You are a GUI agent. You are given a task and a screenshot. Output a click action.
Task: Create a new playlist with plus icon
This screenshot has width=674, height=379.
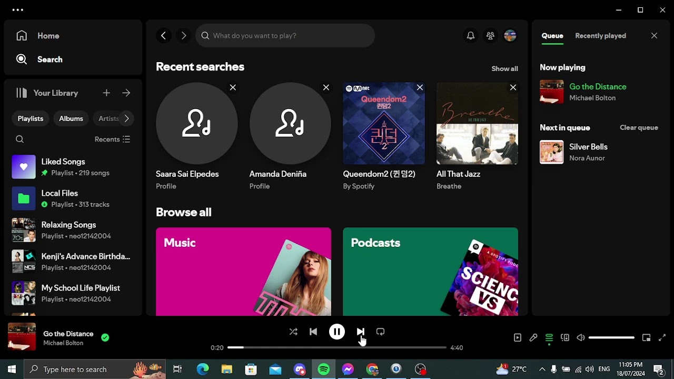[106, 93]
